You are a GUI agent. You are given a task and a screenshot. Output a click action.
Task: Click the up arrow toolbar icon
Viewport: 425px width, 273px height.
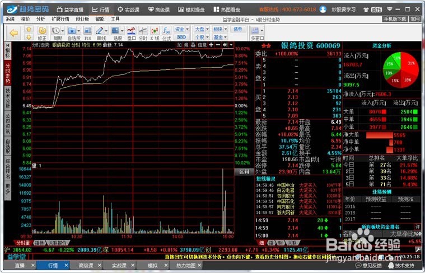coord(29,29)
